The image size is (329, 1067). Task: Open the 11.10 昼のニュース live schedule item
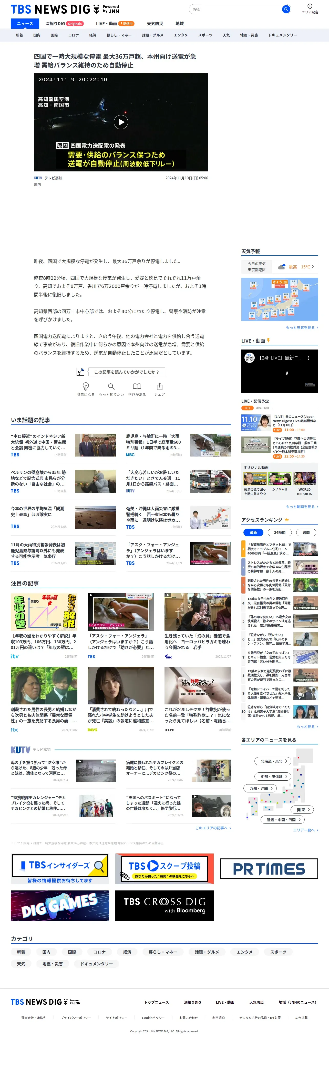click(x=280, y=423)
